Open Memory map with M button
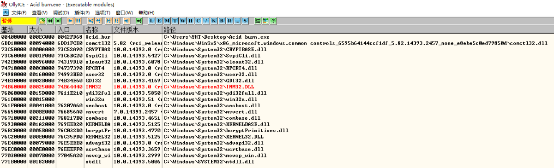This screenshot has width=554, height=168. point(167,21)
